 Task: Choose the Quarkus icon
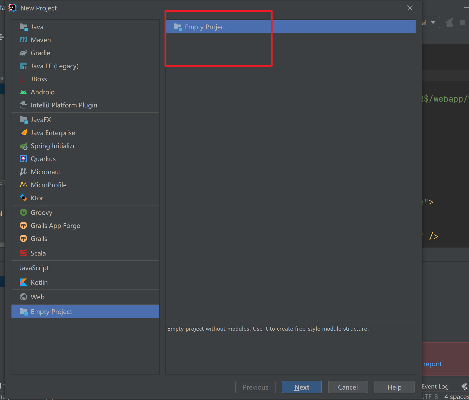(23, 159)
